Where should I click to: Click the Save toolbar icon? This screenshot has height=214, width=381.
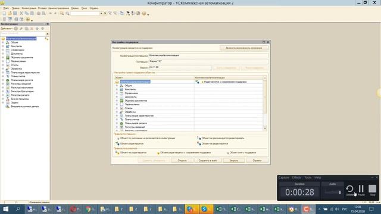point(15,13)
